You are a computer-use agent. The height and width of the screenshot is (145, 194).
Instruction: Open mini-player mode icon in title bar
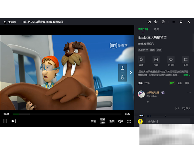tap(149, 22)
